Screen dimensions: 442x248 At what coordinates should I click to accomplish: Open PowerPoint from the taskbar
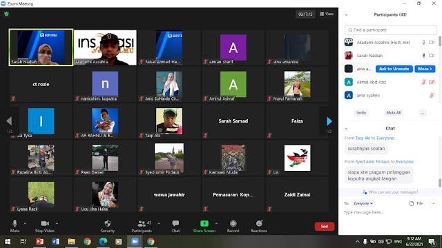(39, 242)
